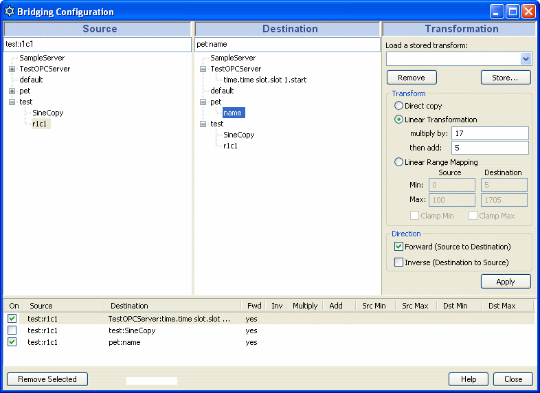The height and width of the screenshot is (393, 540).
Task: Open Help
Action: tap(469, 379)
